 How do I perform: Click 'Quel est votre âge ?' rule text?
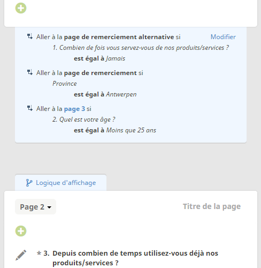pyautogui.click(x=84, y=120)
